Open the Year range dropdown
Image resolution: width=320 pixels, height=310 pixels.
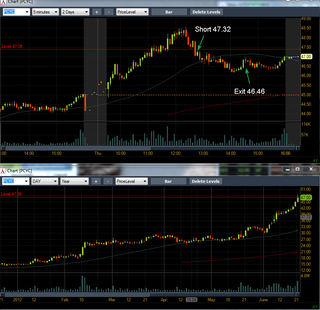[x=74, y=181]
